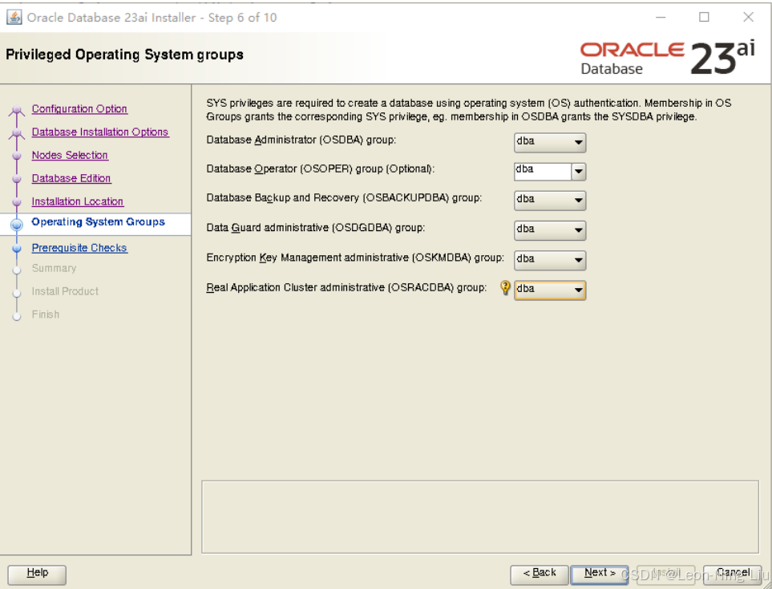Open the OSBACKUPDBA group dropdown

(550, 200)
